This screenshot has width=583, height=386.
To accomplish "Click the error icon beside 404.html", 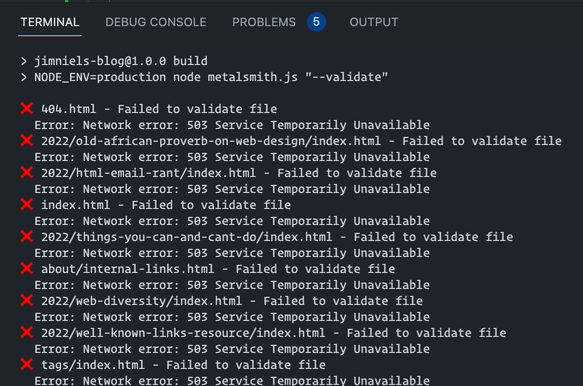I will click(x=27, y=108).
